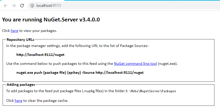The width and height of the screenshot is (220, 109).
Task: Click the nuget.exe push command text
Action: [x=80, y=72]
